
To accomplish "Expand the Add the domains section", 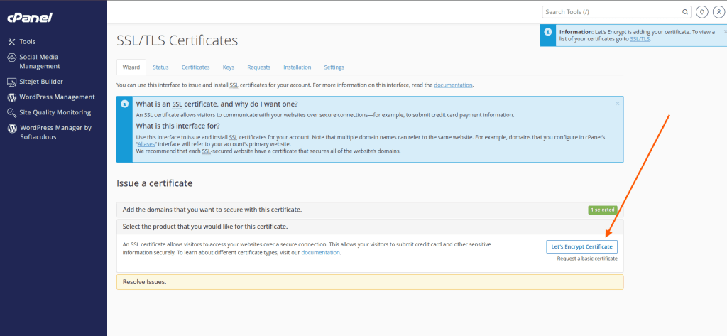I will coord(370,210).
